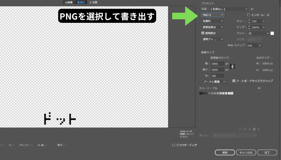Click the % scale input field
This screenshot has width=281, height=160.
coord(218,76)
